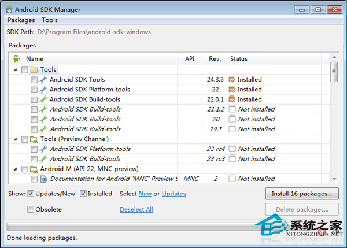Click the Delete packages button

302,209
